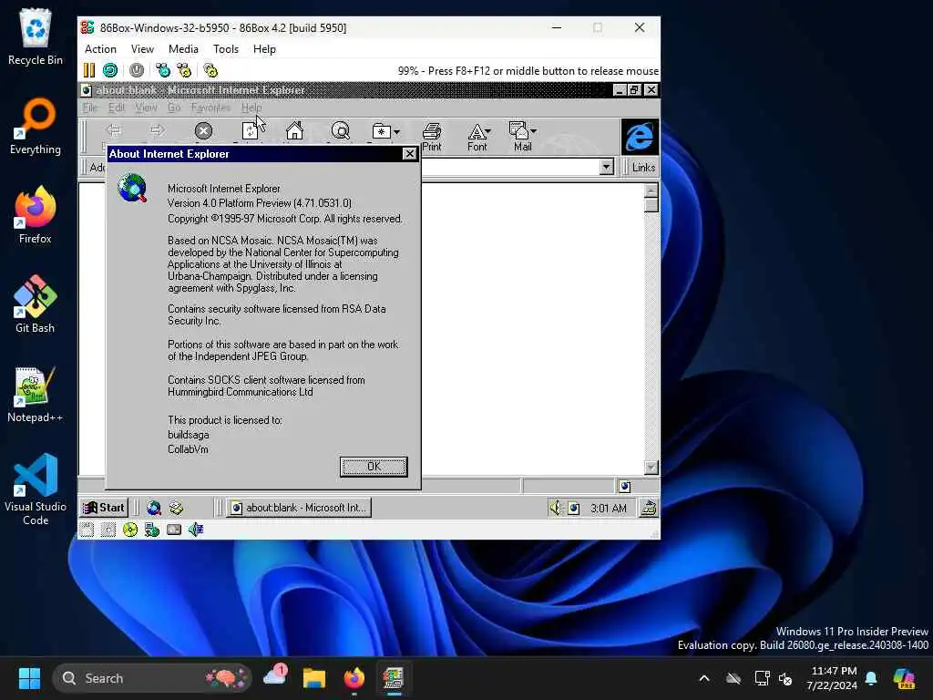Click the guest tray IE channel icon
Viewport: 933px width, 700px height.
click(574, 508)
